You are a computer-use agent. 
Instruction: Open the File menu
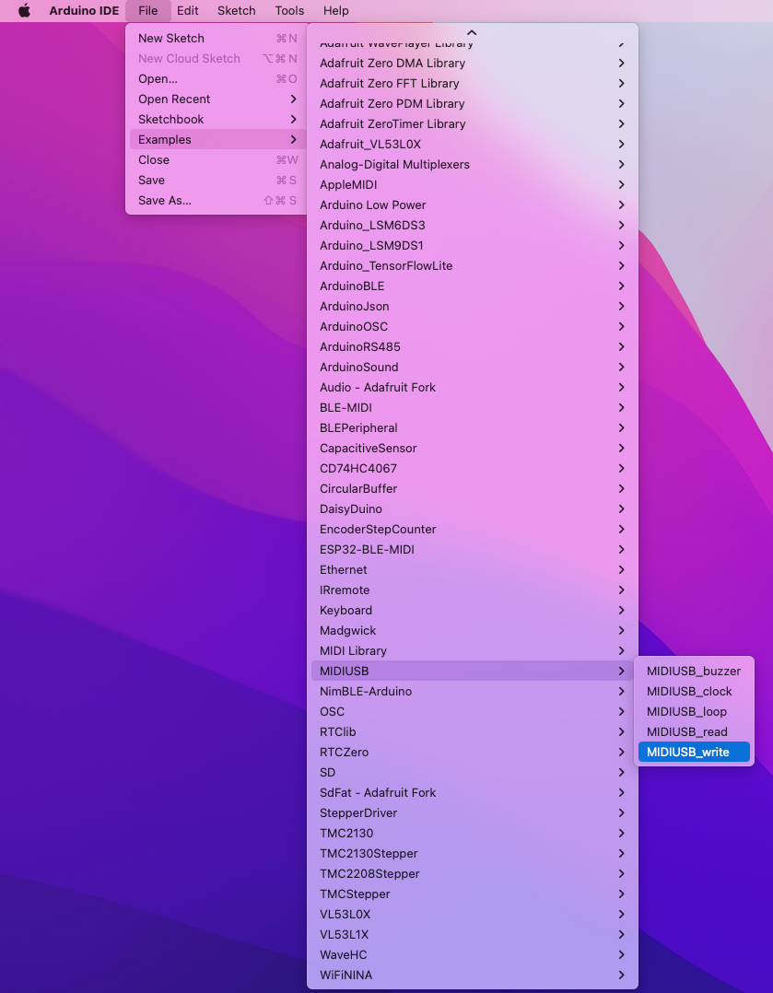click(147, 11)
